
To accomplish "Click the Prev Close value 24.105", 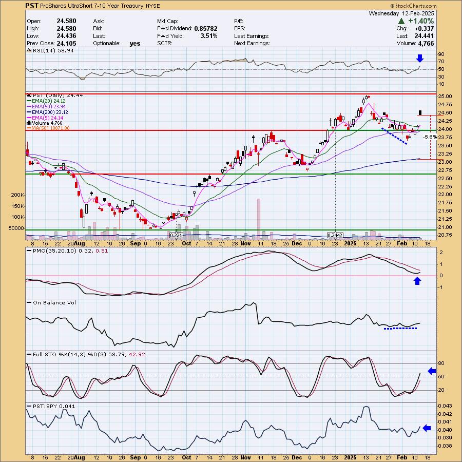I will tap(66, 43).
